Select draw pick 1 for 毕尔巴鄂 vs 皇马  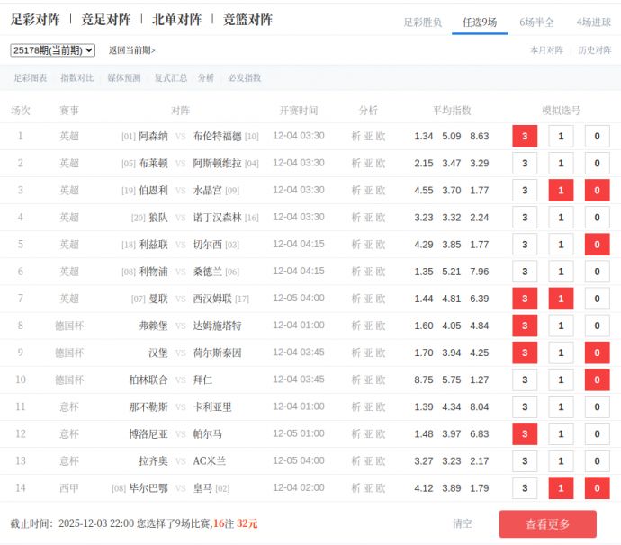[x=561, y=488]
